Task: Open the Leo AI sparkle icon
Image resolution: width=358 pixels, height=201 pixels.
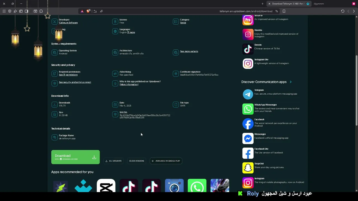Action: (15, 11)
